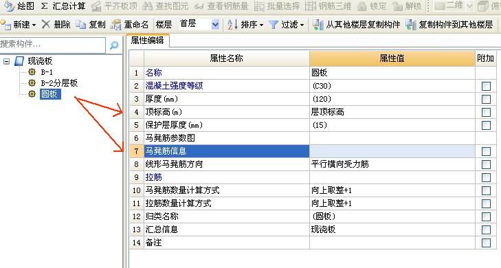Click the 属性名称 column header
The image size is (501, 268).
click(x=227, y=58)
